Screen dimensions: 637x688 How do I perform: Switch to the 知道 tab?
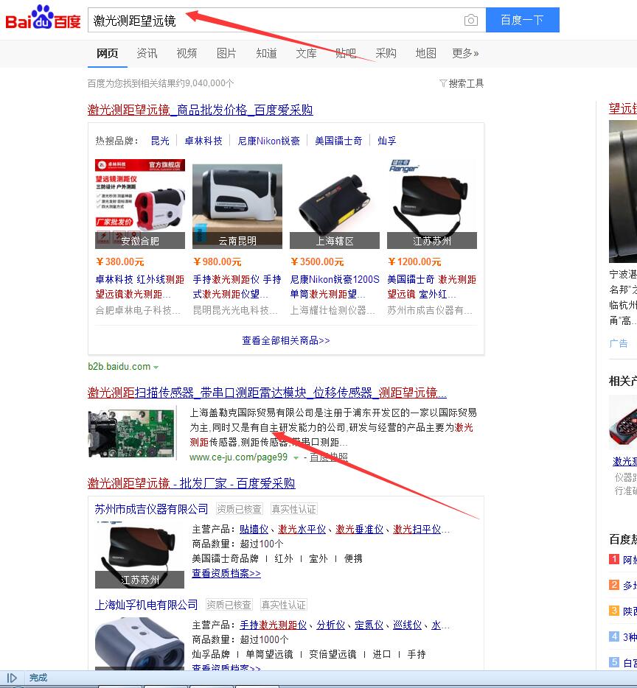pos(267,54)
